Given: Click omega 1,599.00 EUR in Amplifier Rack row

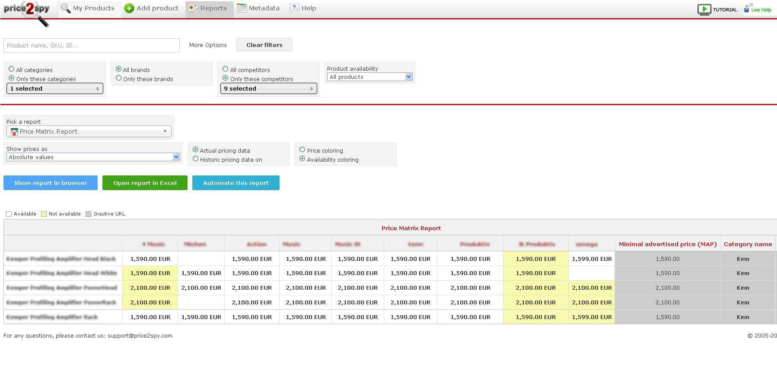Looking at the screenshot, I should point(592,317).
